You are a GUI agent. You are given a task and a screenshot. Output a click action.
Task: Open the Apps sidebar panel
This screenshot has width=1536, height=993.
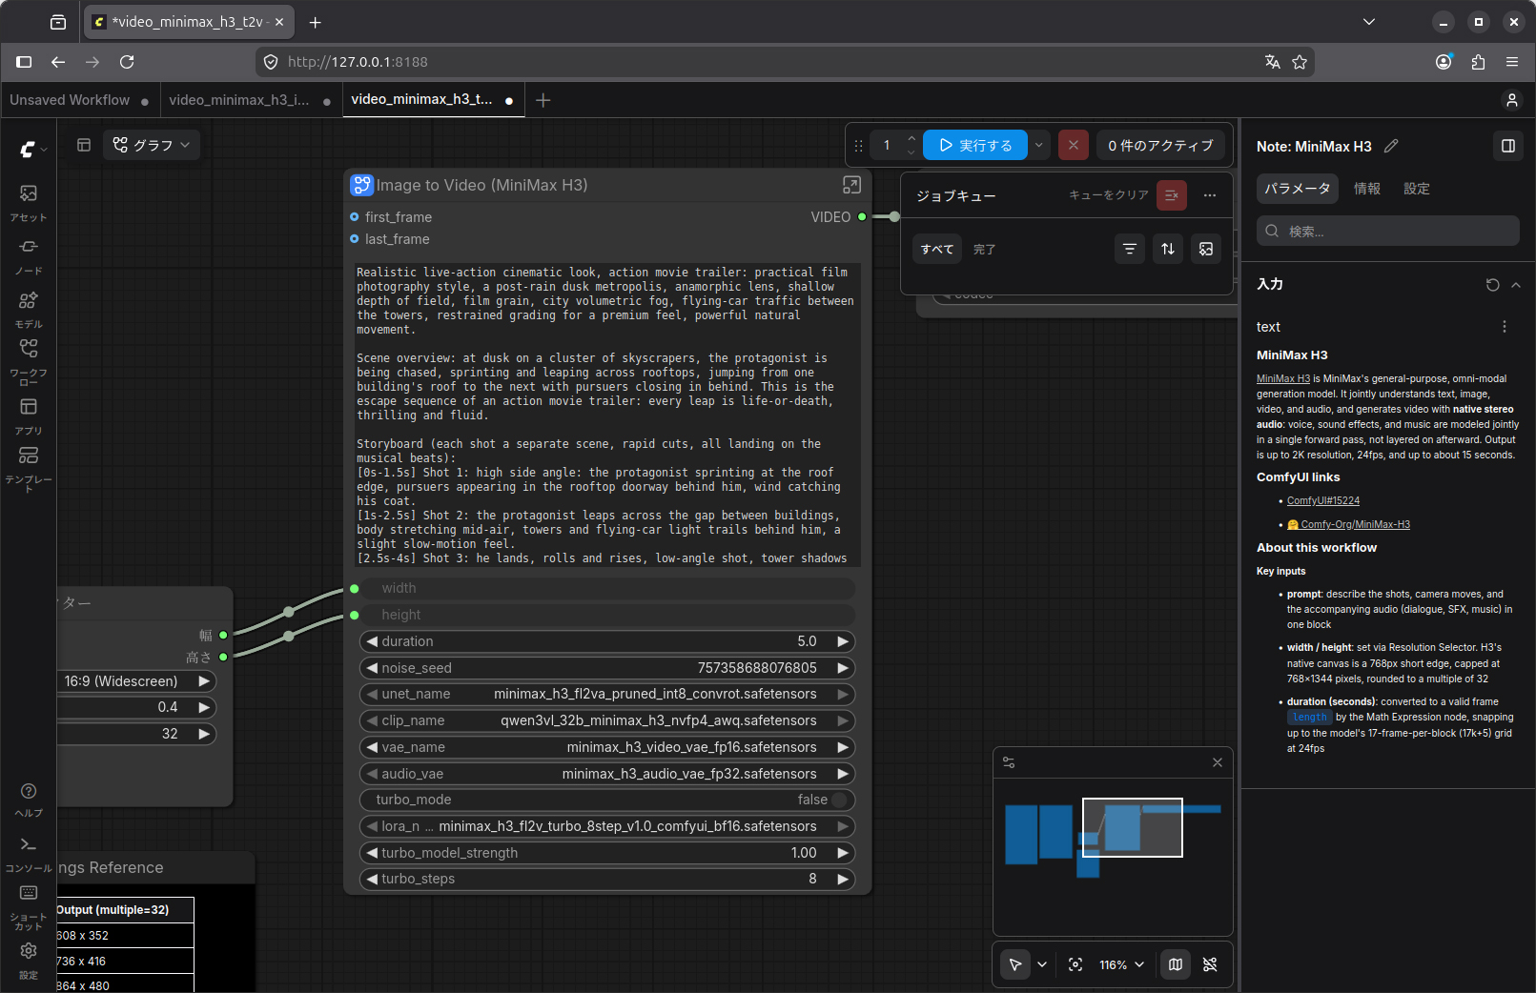29,415
